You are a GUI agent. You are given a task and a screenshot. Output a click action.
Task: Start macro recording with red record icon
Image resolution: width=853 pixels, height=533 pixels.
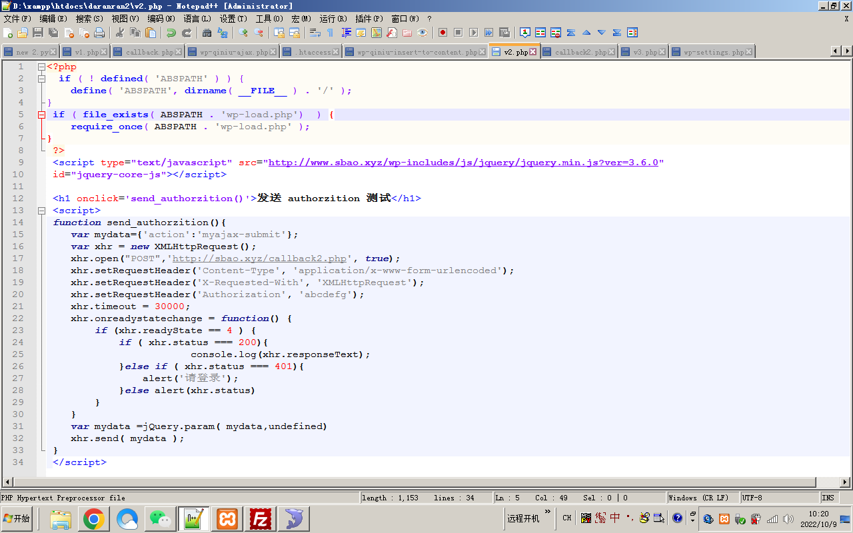[442, 33]
